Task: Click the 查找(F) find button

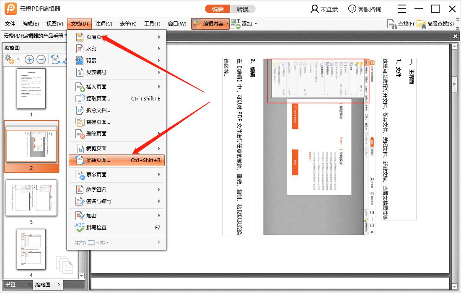Action: [x=400, y=24]
